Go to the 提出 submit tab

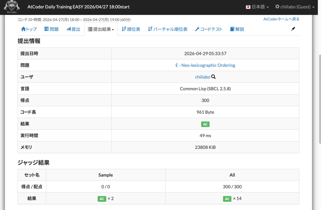(73, 29)
